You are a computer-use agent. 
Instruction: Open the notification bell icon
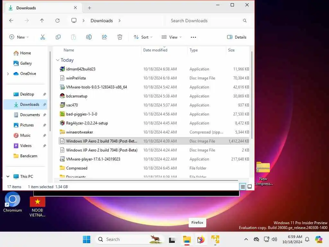307,239
